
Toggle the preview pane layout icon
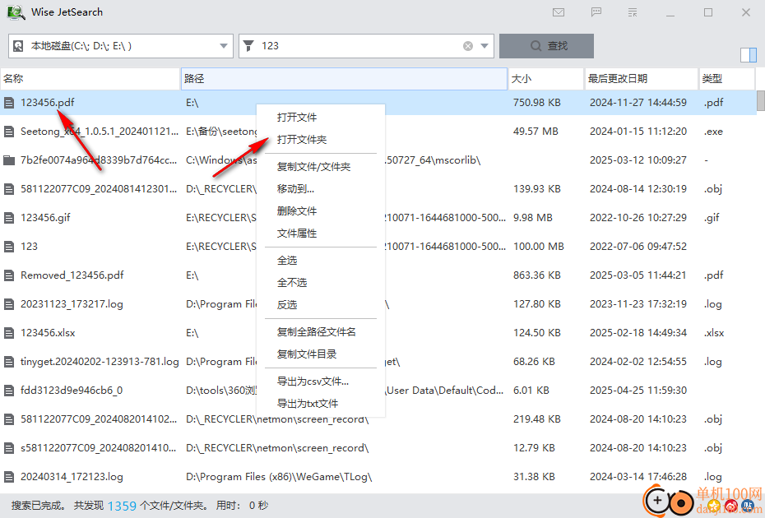[x=748, y=55]
